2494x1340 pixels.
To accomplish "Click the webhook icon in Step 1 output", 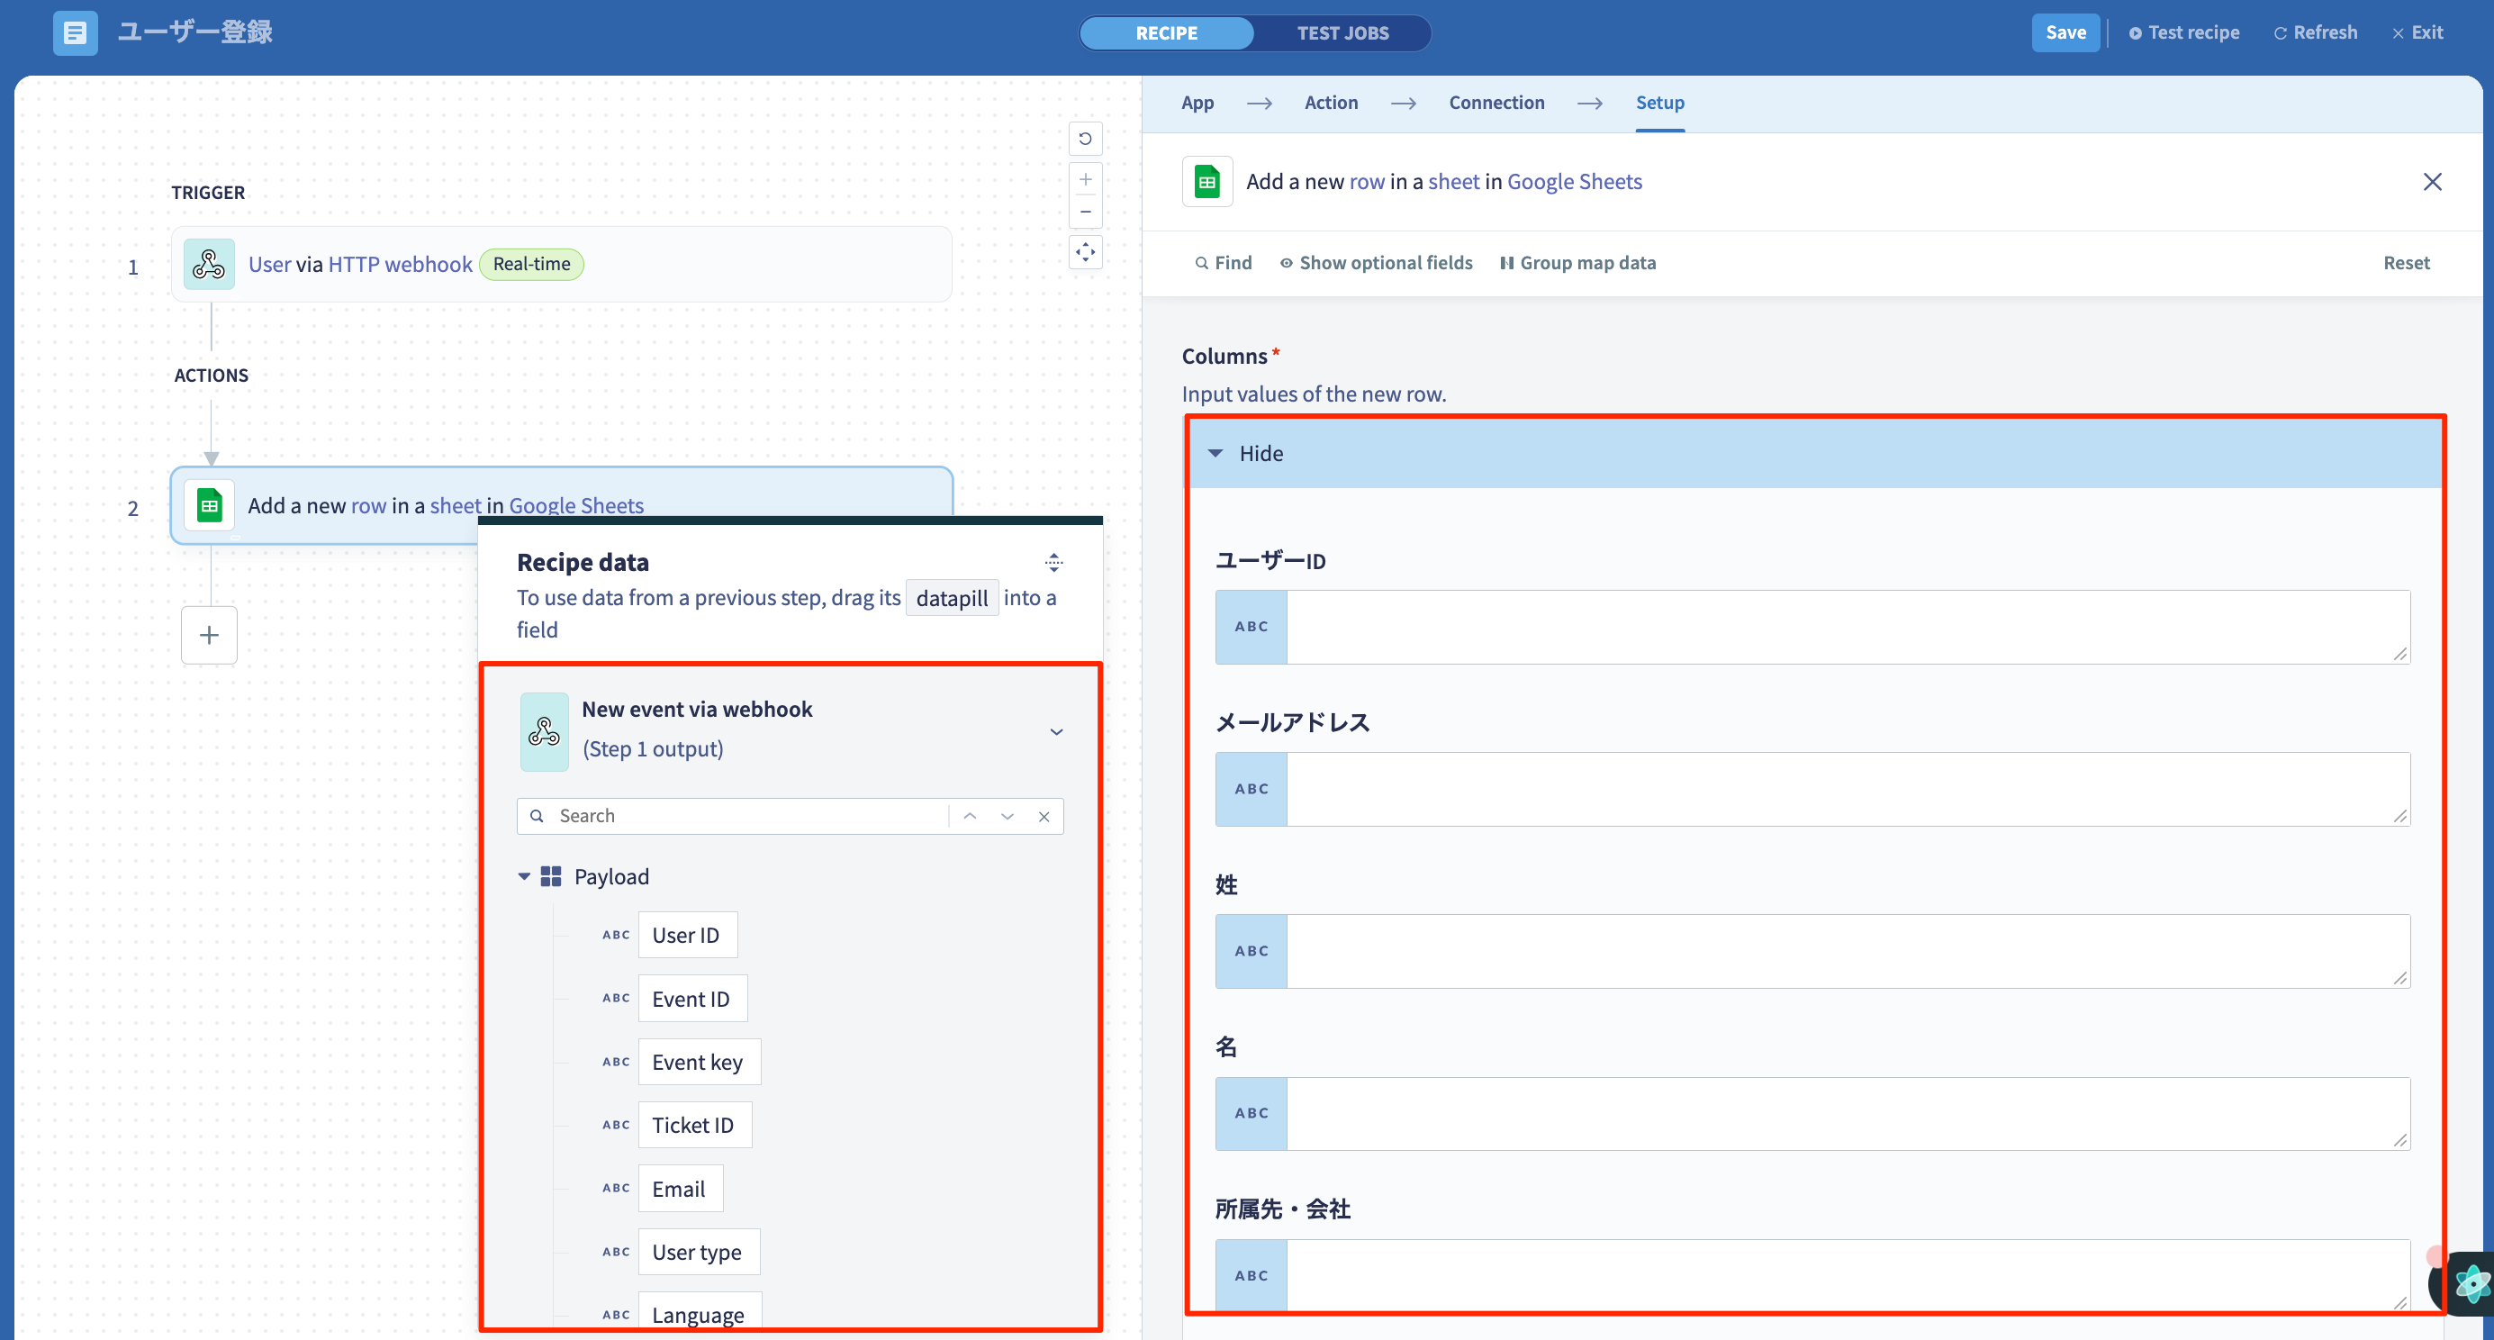I will click(x=544, y=732).
